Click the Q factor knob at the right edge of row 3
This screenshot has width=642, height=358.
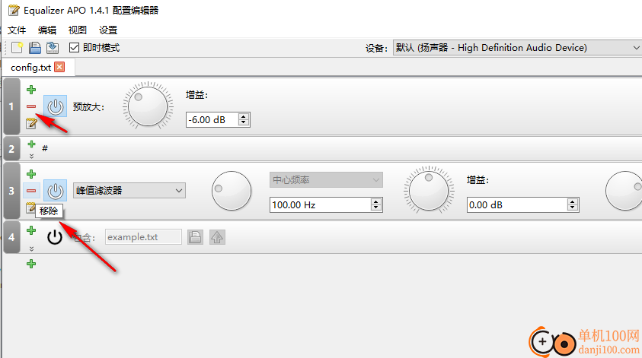tap(624, 191)
